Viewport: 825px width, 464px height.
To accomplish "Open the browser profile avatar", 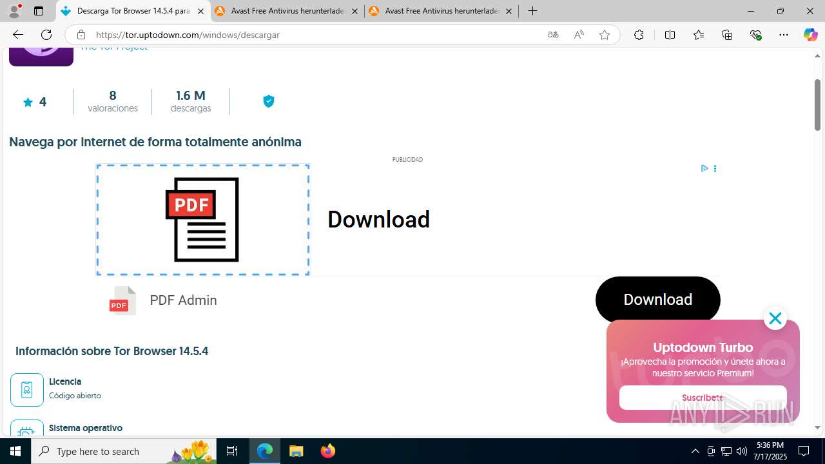I will point(14,10).
